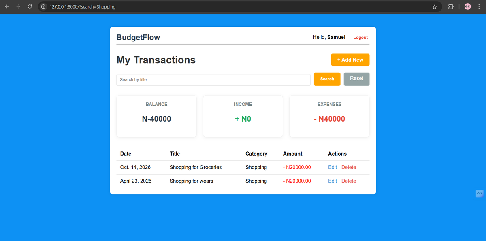Click the BALANCE summary card
486x241 pixels.
coord(156,116)
